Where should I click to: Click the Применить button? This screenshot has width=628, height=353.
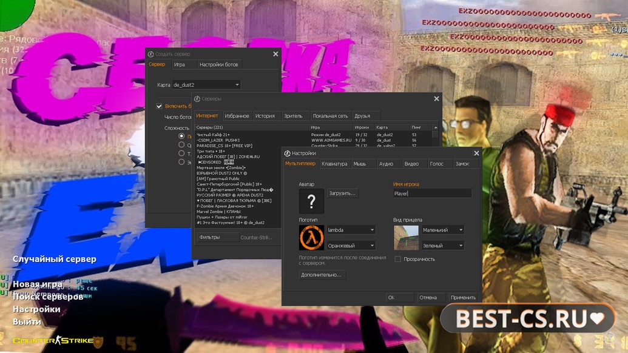(x=464, y=297)
